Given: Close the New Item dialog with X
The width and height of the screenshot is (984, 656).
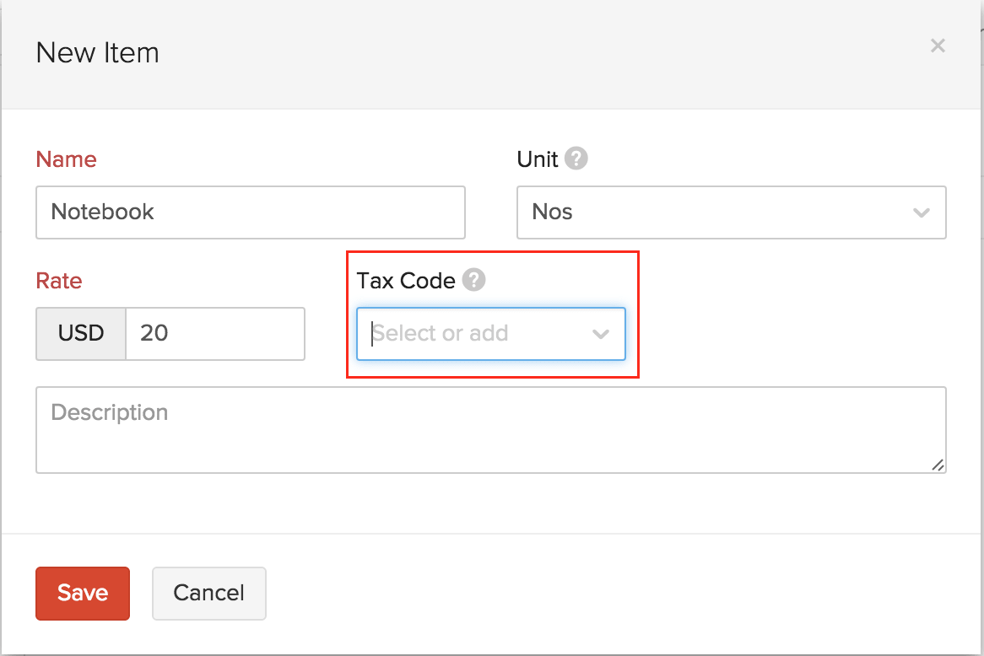Looking at the screenshot, I should (x=938, y=46).
